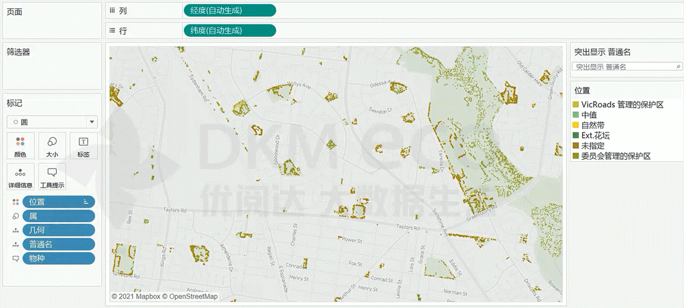Select the 纬度(自动生成) pill on rows
Viewport: 684px width, 308px height.
pyautogui.click(x=229, y=31)
